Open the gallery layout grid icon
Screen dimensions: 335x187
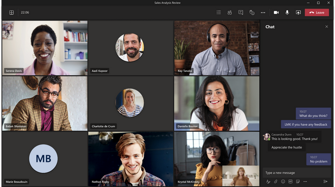click(11, 12)
